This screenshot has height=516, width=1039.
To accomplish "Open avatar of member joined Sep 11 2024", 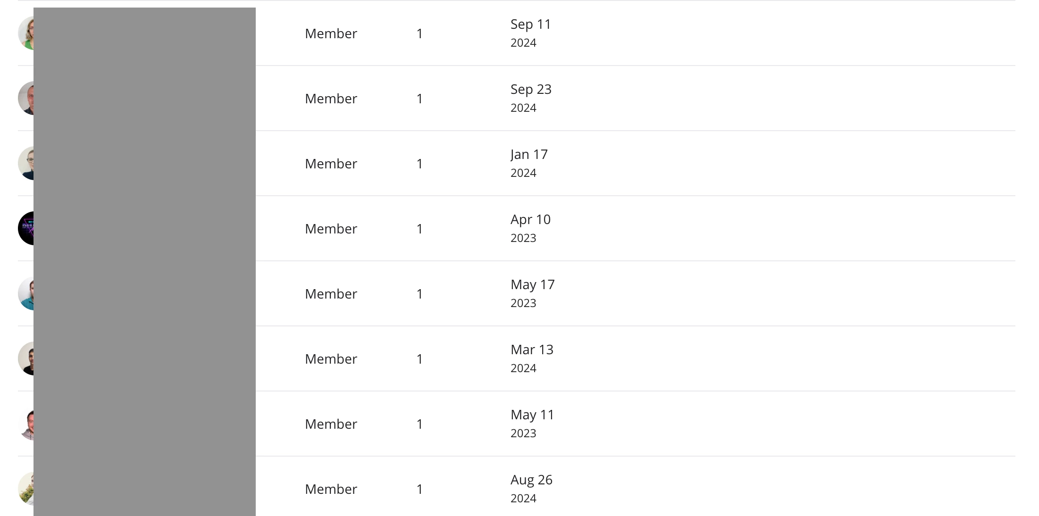I will (26, 33).
